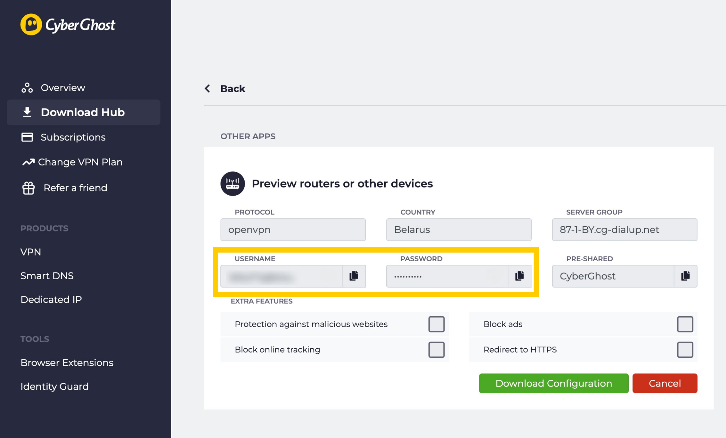Copy the pre-shared key CyberGhost
This screenshot has height=438, width=726.
click(686, 276)
